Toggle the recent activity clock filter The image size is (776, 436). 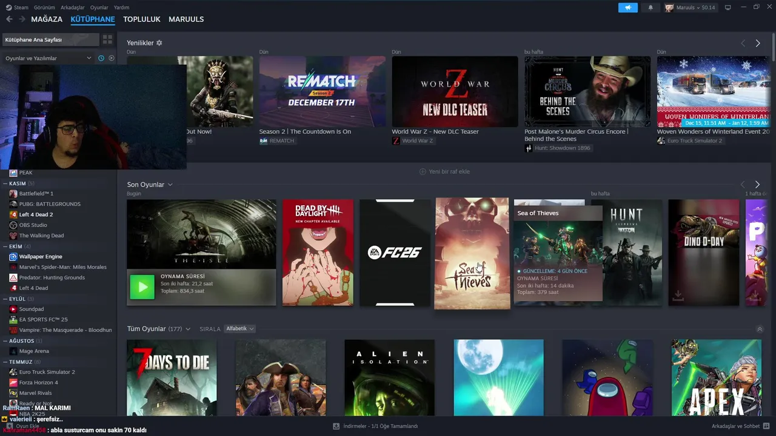[101, 58]
